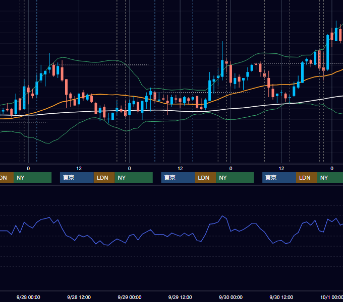Click the 9/28 00:00 time axis label
343x302 pixels.
[28, 297]
